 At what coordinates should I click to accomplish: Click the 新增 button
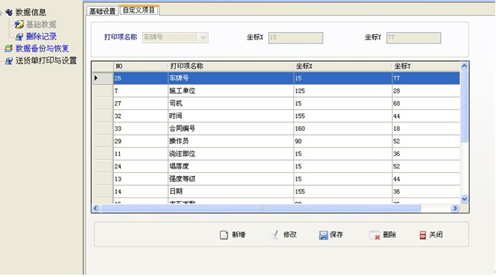point(232,235)
